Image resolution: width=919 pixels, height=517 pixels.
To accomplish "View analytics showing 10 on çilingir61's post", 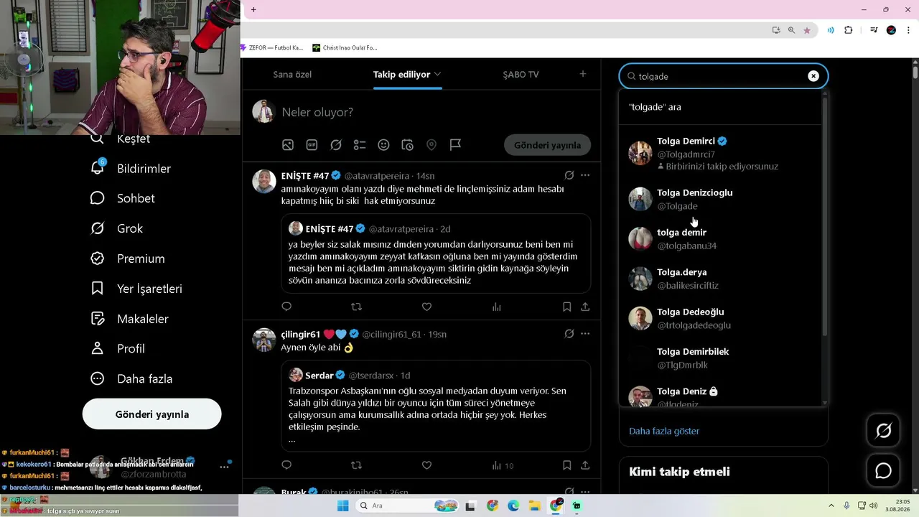I will (503, 465).
